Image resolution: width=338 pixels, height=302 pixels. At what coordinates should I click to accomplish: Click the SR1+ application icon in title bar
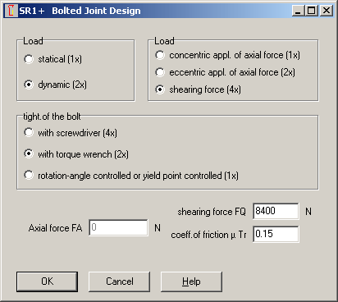(x=11, y=11)
